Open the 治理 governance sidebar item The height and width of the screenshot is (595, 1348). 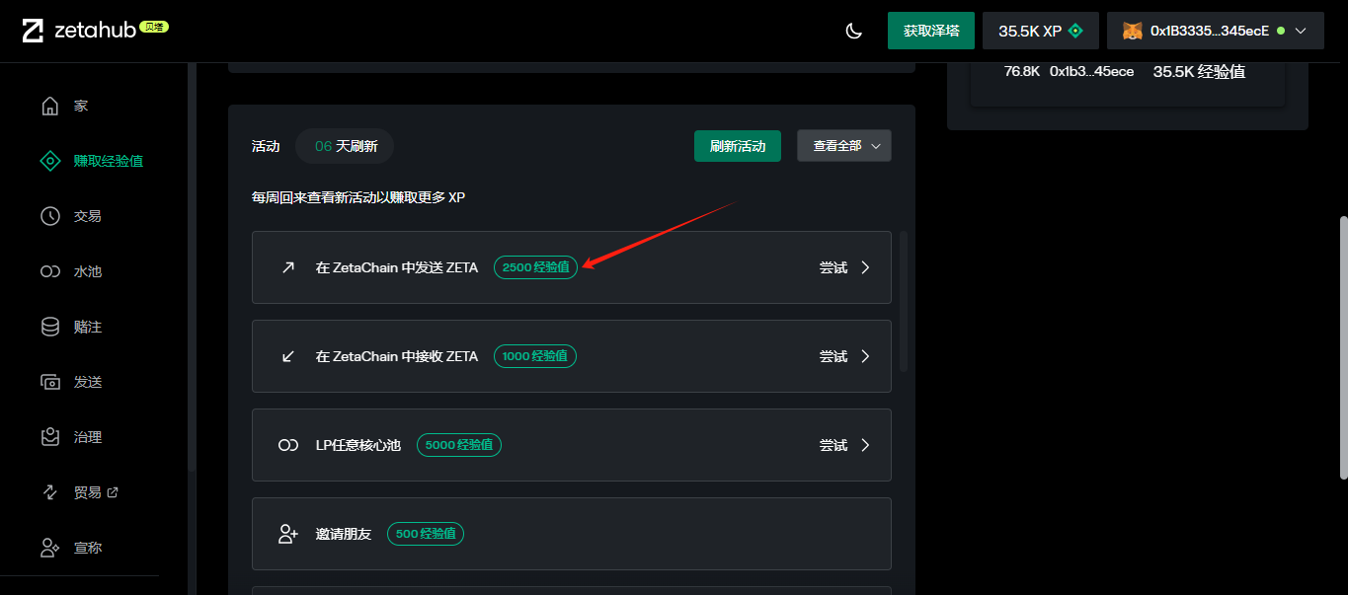click(87, 437)
